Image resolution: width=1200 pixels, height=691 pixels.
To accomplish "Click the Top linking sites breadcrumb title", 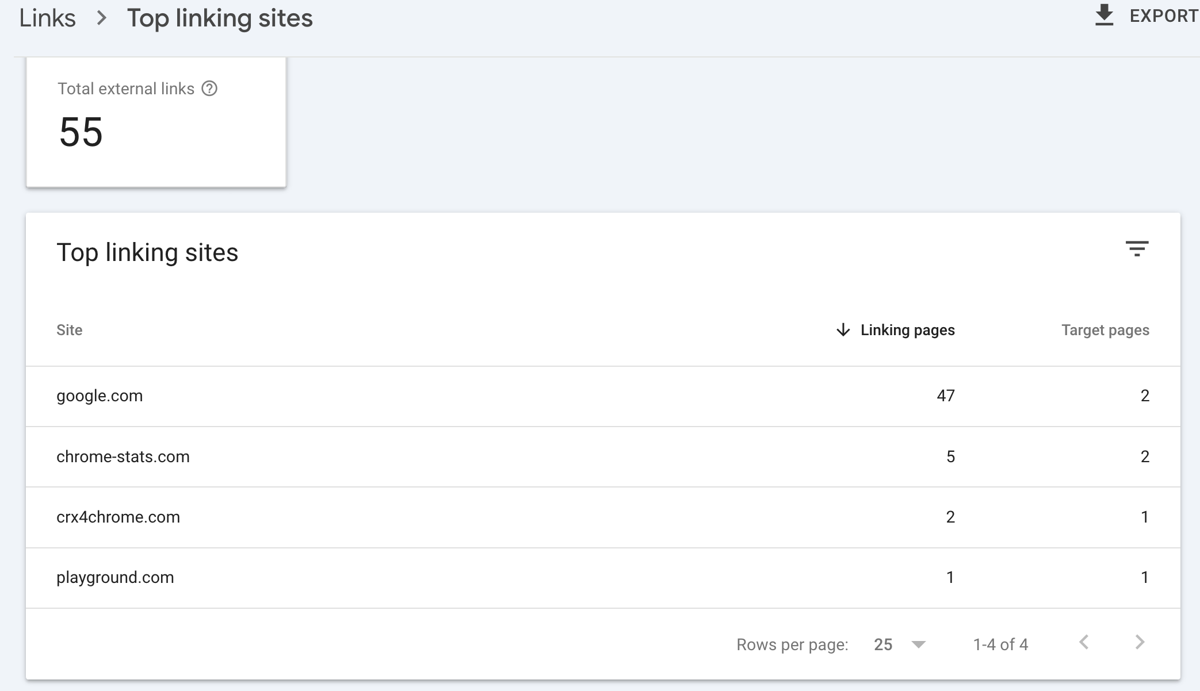I will [220, 18].
